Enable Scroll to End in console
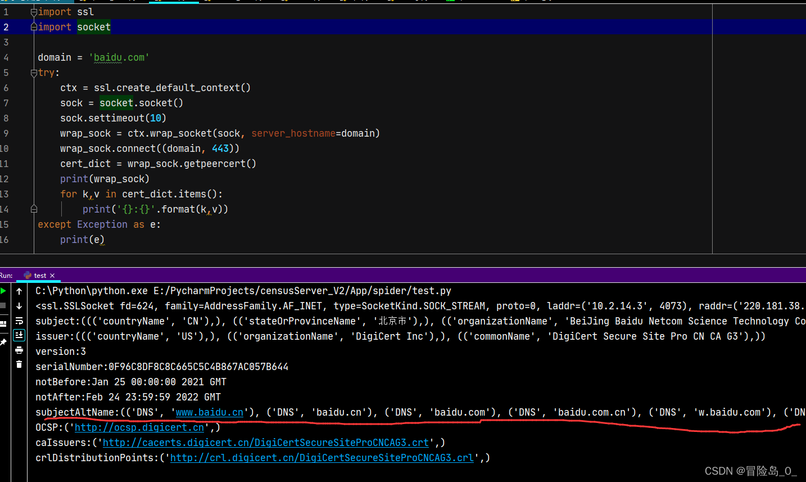 pyautogui.click(x=19, y=335)
